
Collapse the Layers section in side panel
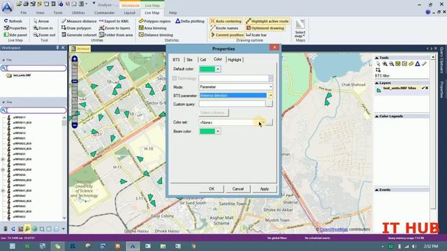376,83
